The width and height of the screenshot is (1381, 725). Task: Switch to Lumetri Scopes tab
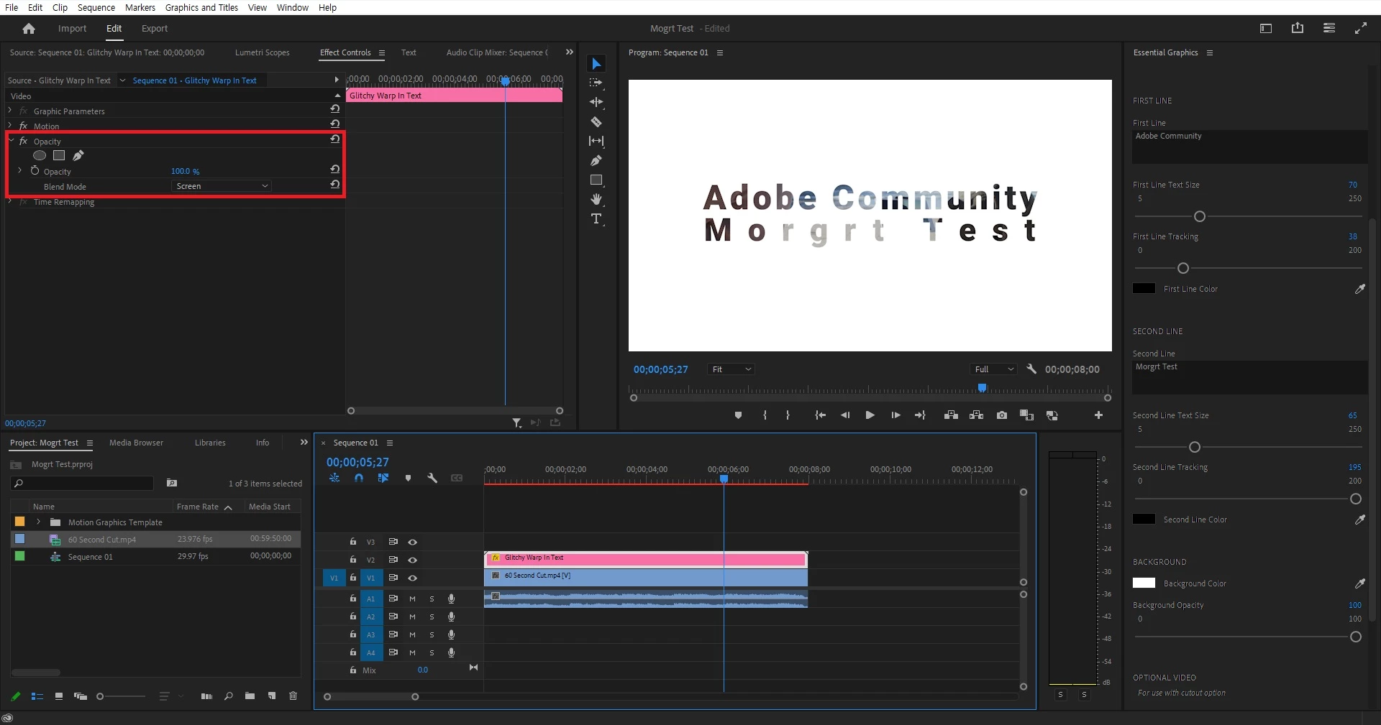coord(263,52)
